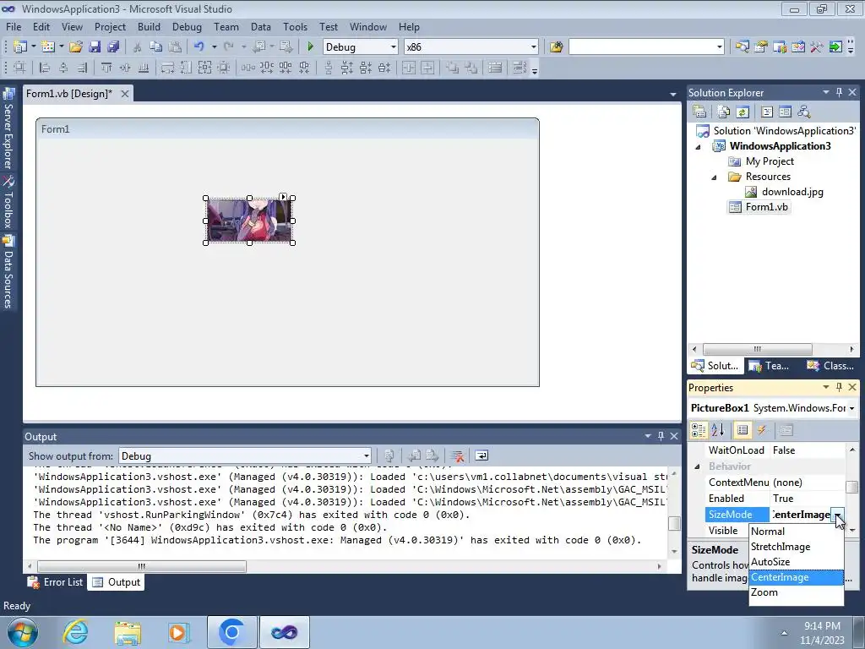Viewport: 865px width, 649px height.
Task: Select My Project in Solution Explorer
Action: (770, 161)
